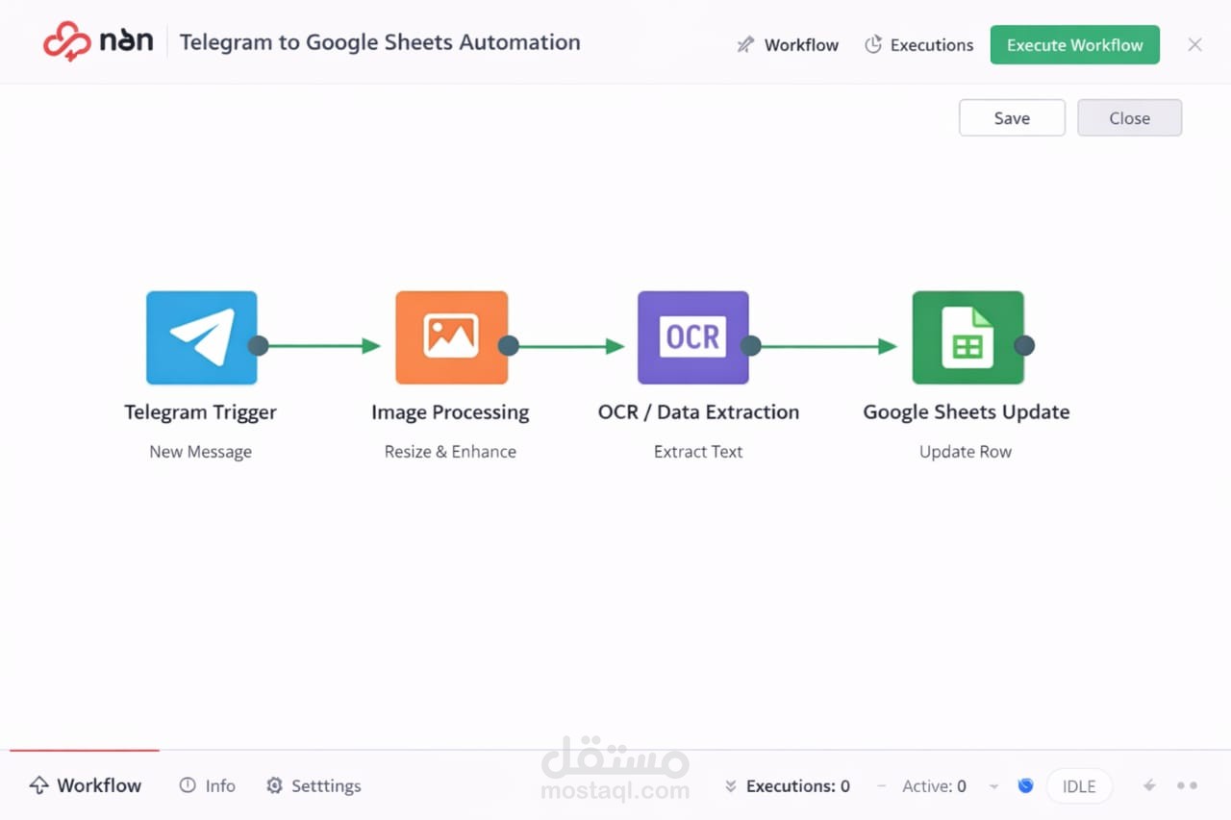Click the clock icon beside Executions
1231x820 pixels.
pyautogui.click(x=873, y=44)
